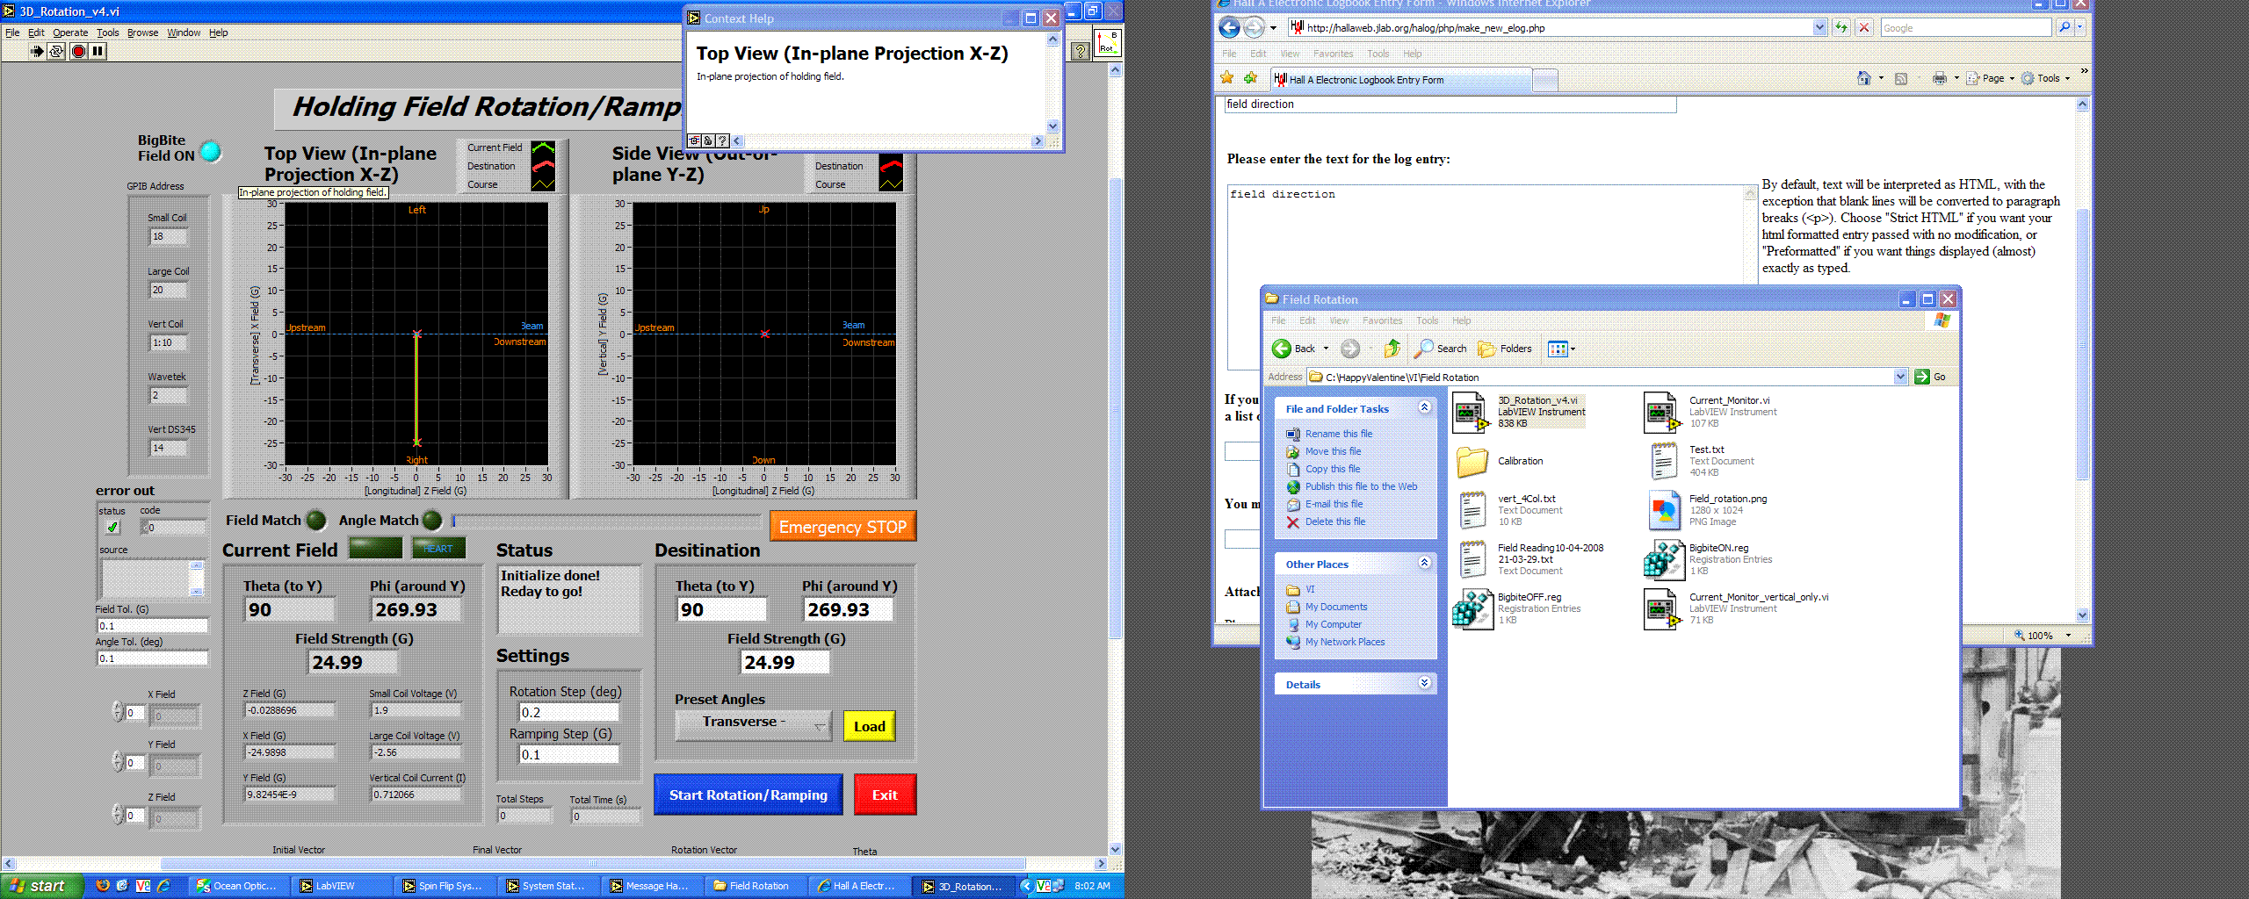Screen dimensions: 2249x899
Task: Click the lock icon in Context Help window
Action: coord(707,140)
